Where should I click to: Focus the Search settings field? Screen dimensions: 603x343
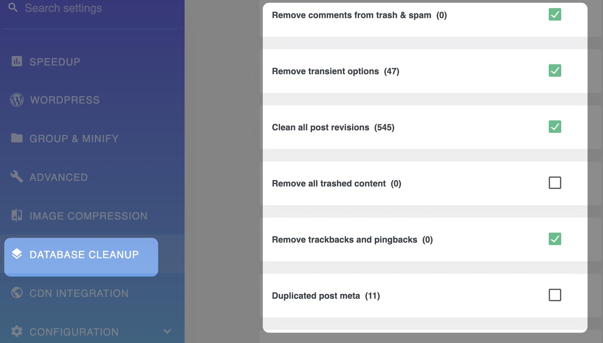pyautogui.click(x=91, y=8)
